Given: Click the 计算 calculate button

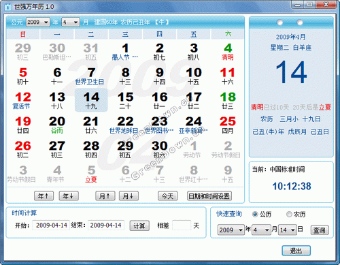Looking at the screenshot, I should (x=139, y=225).
